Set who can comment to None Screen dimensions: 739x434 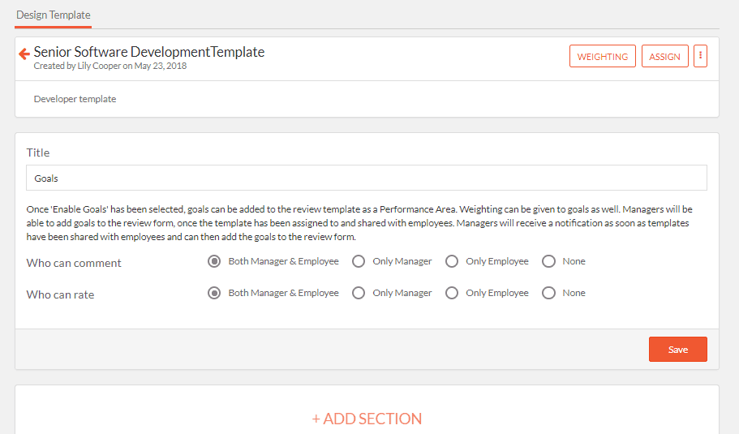pyautogui.click(x=548, y=261)
